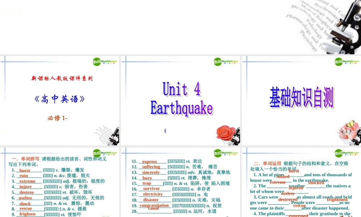Click the red answer 'shocked' on 单词运用 slide
Image resolution: width=361 pixels, height=217 pixels.
tap(316, 183)
